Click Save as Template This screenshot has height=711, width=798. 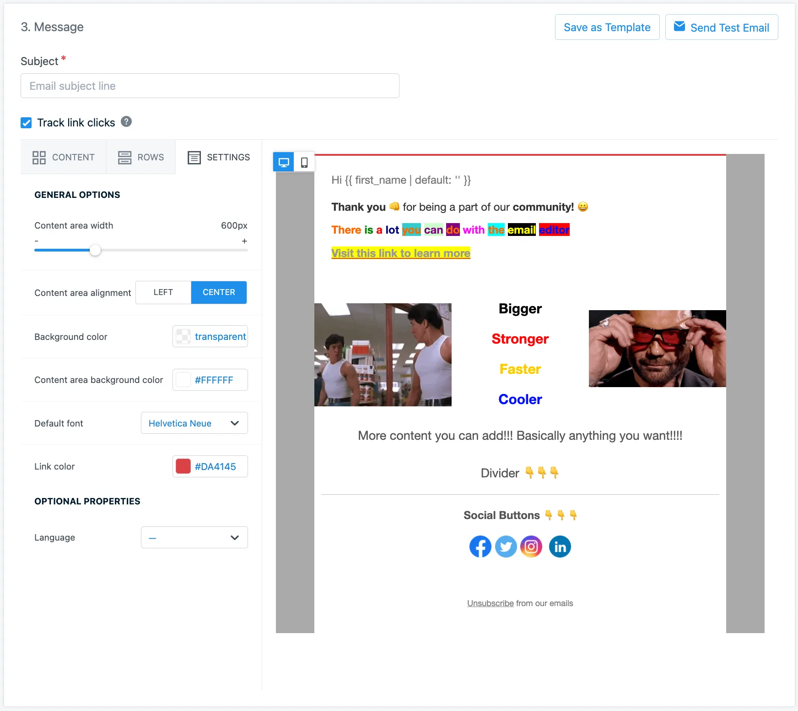(607, 27)
